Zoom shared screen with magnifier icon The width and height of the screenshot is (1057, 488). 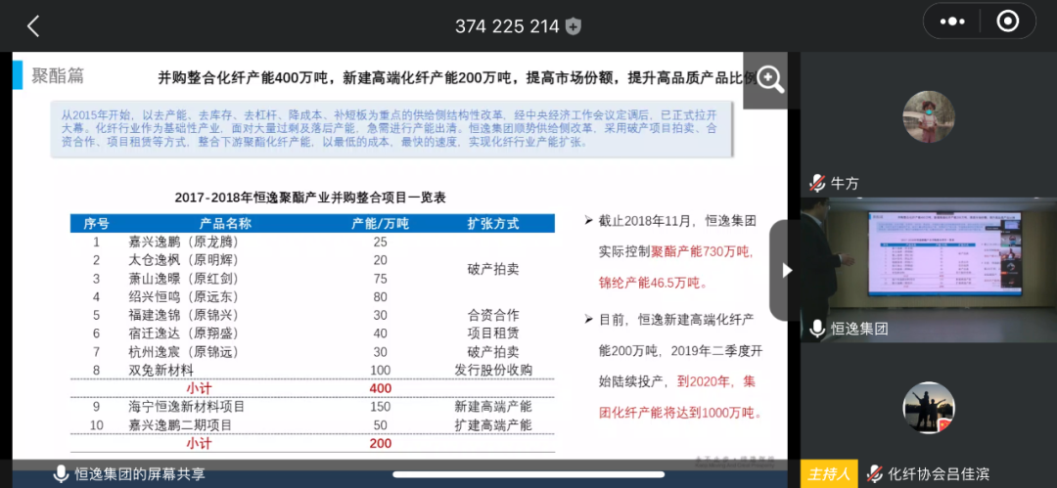[770, 80]
